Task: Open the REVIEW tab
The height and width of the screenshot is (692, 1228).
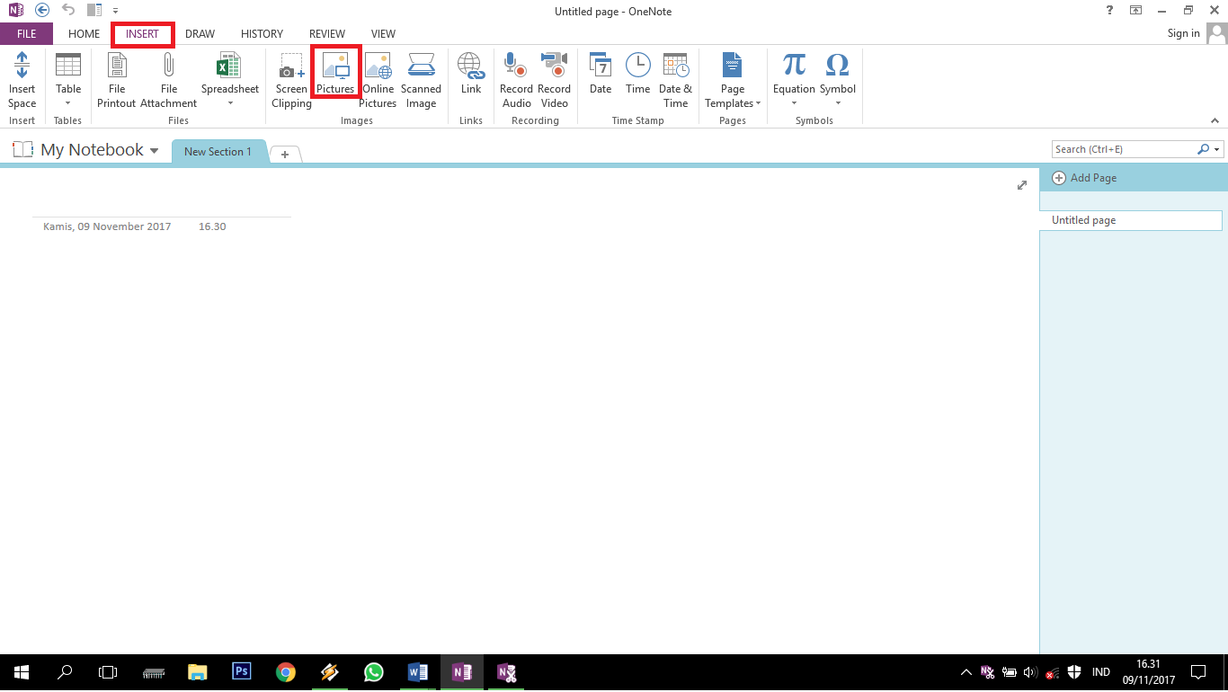Action: coord(327,34)
